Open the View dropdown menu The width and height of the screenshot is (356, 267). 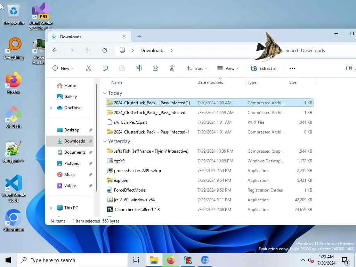[228, 68]
